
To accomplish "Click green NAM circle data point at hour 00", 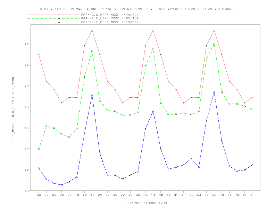I will (39, 149).
